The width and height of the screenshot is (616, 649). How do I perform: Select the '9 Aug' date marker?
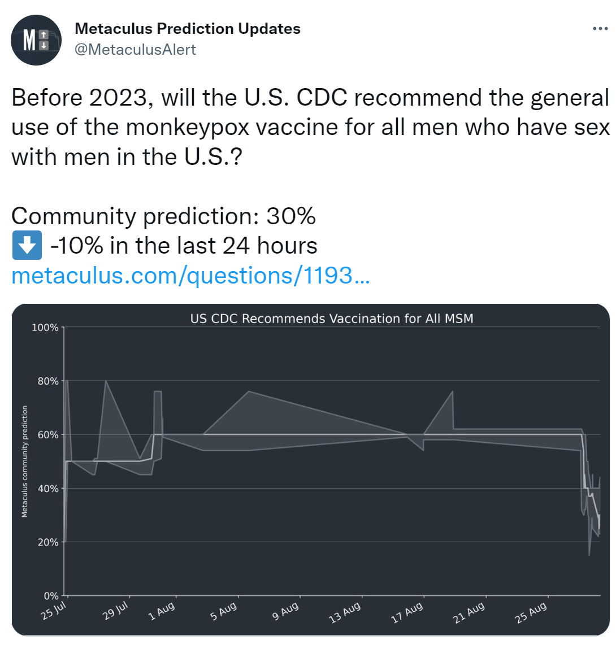(x=285, y=612)
